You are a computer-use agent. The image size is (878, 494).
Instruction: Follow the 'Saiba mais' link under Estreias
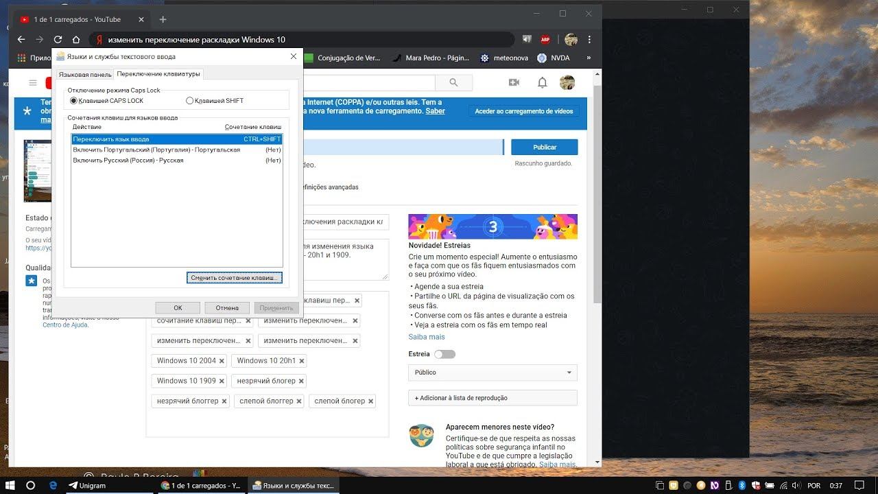point(427,337)
